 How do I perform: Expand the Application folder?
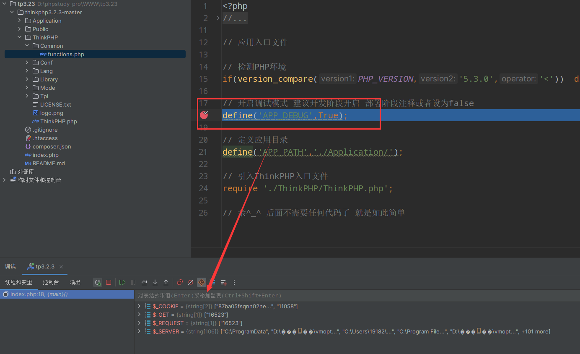click(x=19, y=21)
